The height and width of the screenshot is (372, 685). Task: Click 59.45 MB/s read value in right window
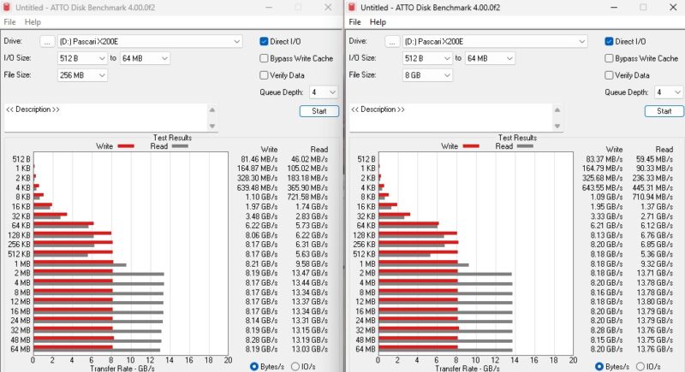click(x=654, y=159)
